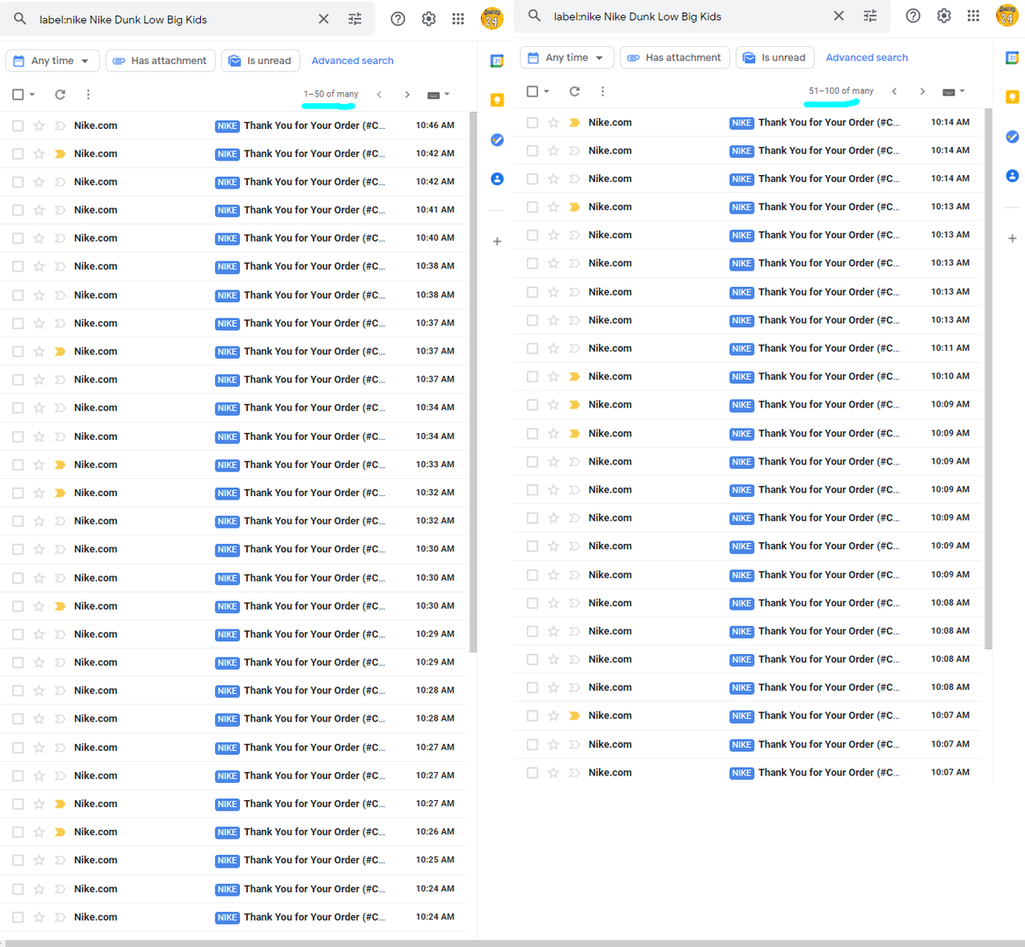Open Settings gear in left window
1025x947 pixels.
(429, 19)
